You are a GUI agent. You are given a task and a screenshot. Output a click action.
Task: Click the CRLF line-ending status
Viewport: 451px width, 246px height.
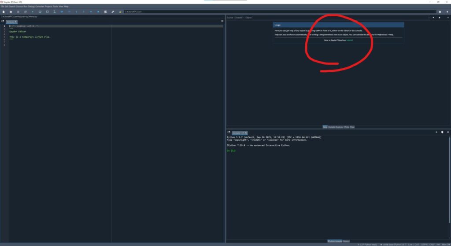(x=432, y=245)
